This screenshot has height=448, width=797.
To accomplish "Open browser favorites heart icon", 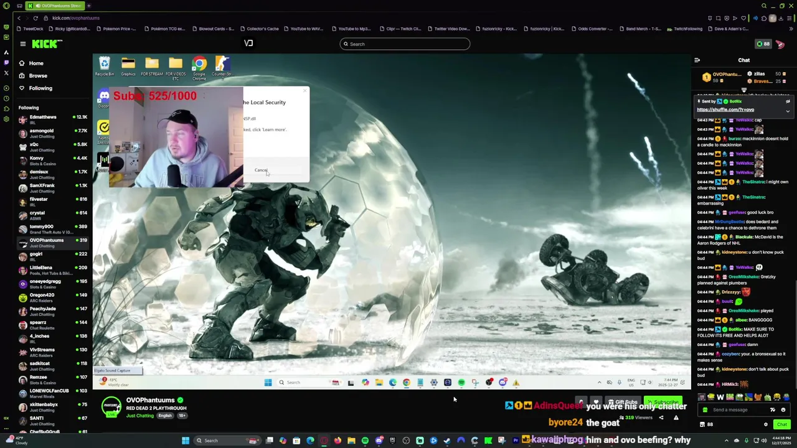I will [742, 18].
